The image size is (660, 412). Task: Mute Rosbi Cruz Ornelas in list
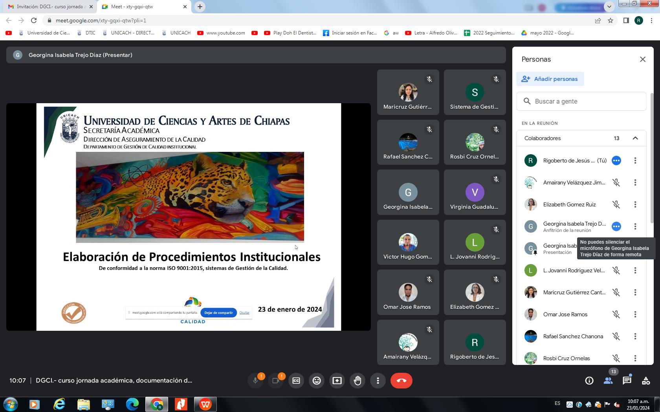click(616, 358)
